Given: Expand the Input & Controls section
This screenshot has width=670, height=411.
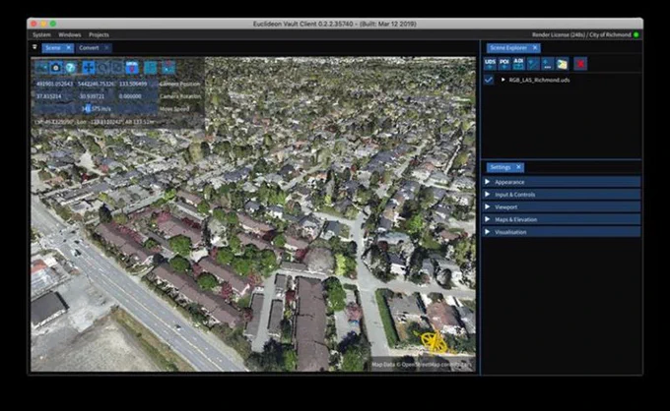Looking at the screenshot, I should pyautogui.click(x=562, y=195).
